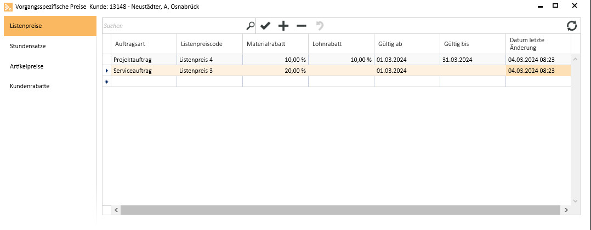The height and width of the screenshot is (230, 591).
Task: Select the Projektauftrag row
Action: click(337, 60)
